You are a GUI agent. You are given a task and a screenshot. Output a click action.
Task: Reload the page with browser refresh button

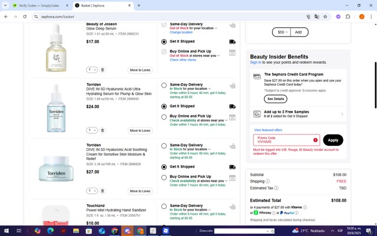[25, 17]
